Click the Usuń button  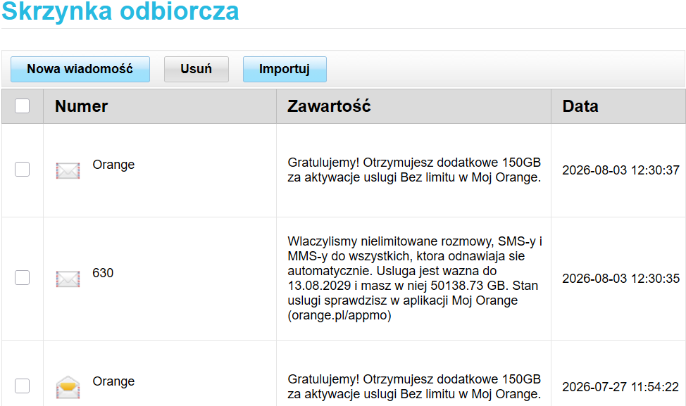(196, 69)
